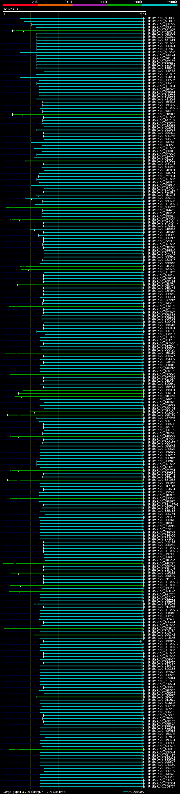Click the UniRef100_C5X5A2 entry
The height and width of the screenshot is (794, 180).
pos(161,65)
